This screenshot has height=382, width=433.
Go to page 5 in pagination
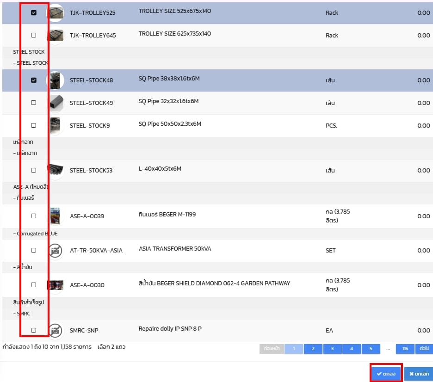371,349
